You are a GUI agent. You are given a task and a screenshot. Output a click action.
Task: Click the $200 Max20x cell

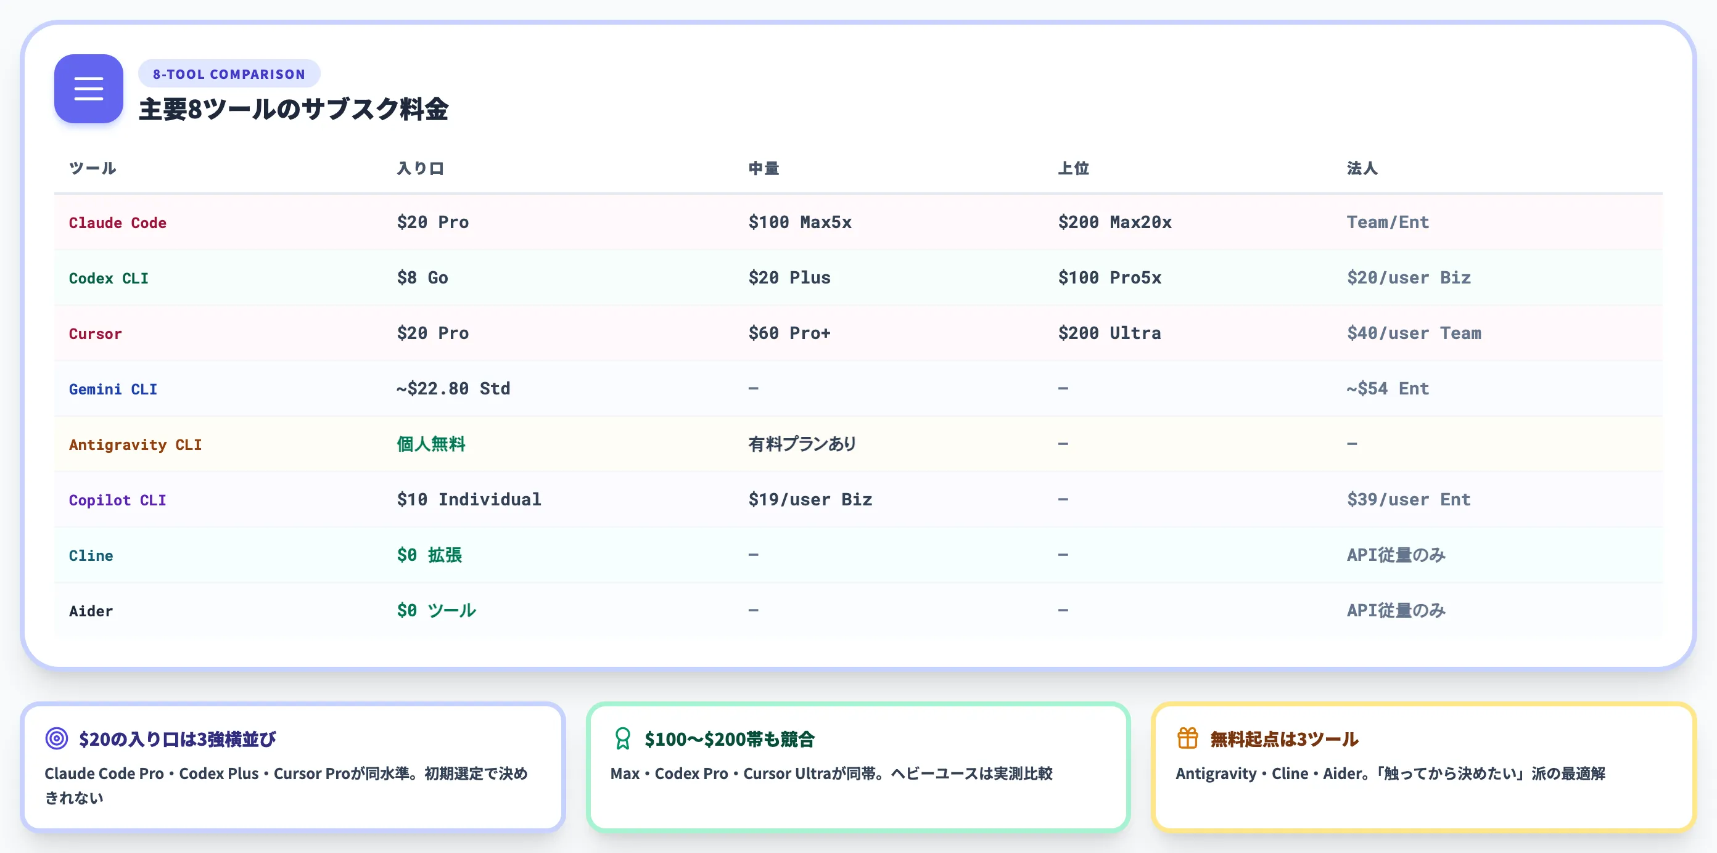[x=1114, y=222]
